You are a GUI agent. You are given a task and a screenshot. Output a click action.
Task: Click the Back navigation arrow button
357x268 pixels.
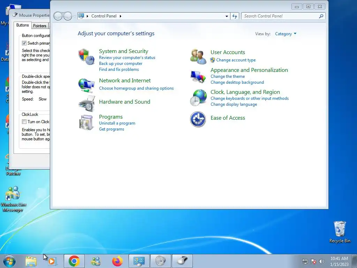coord(58,16)
